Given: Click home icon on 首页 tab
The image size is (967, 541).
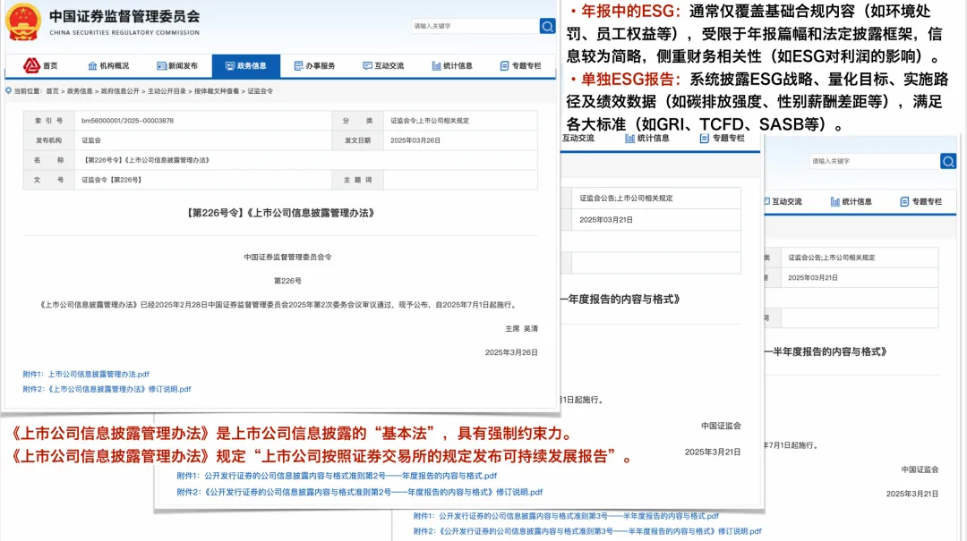Looking at the screenshot, I should (x=31, y=64).
